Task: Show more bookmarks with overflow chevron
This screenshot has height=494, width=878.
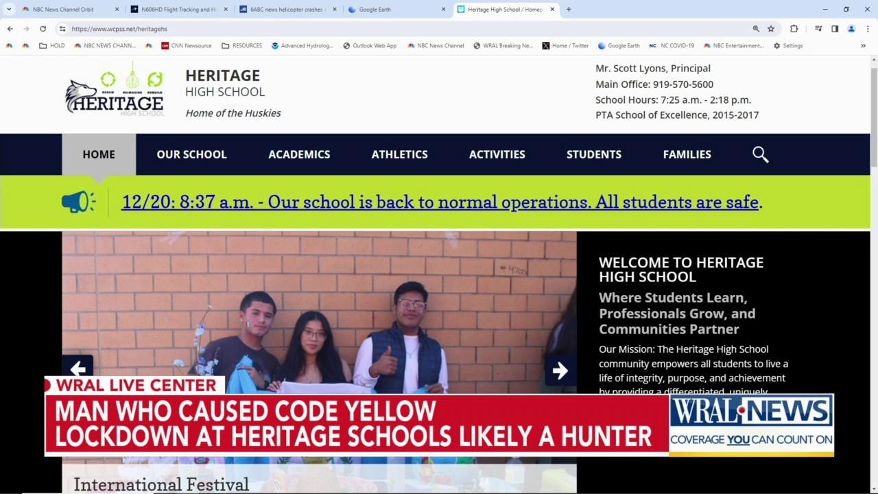Action: (x=863, y=46)
